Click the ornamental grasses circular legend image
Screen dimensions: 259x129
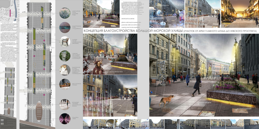[65, 13]
